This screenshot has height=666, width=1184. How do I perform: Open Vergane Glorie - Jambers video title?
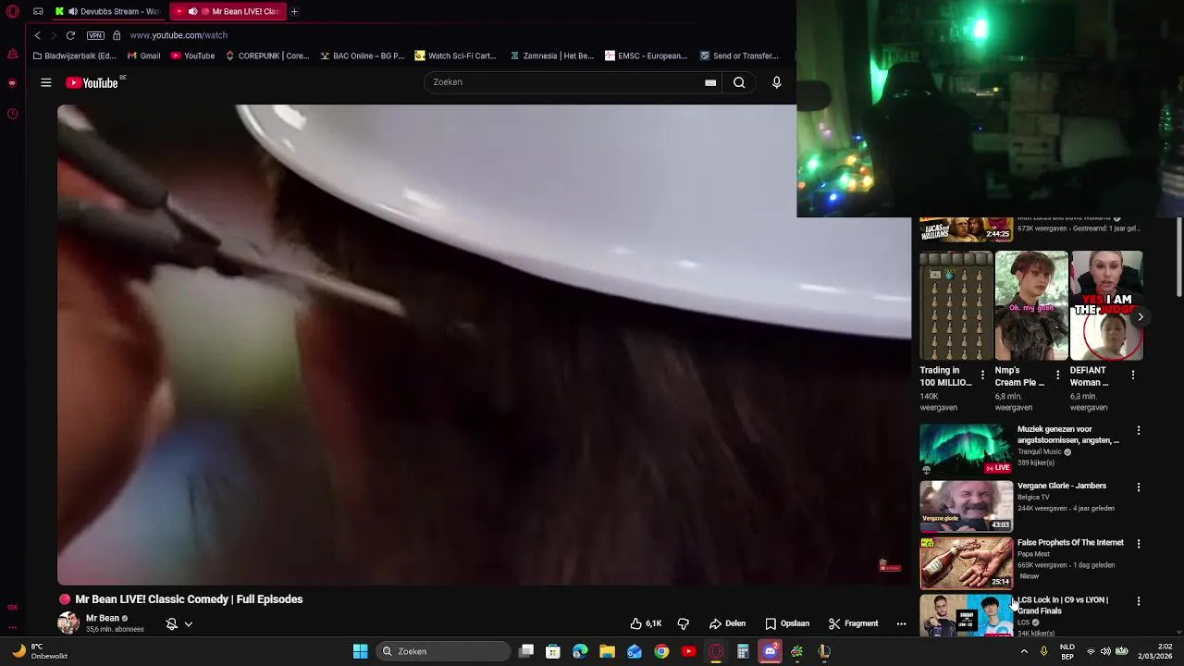[x=1062, y=486]
